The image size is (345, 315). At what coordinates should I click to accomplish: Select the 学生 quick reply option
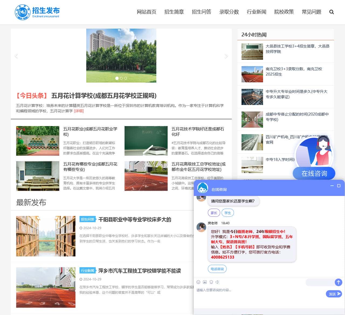pyautogui.click(x=227, y=213)
